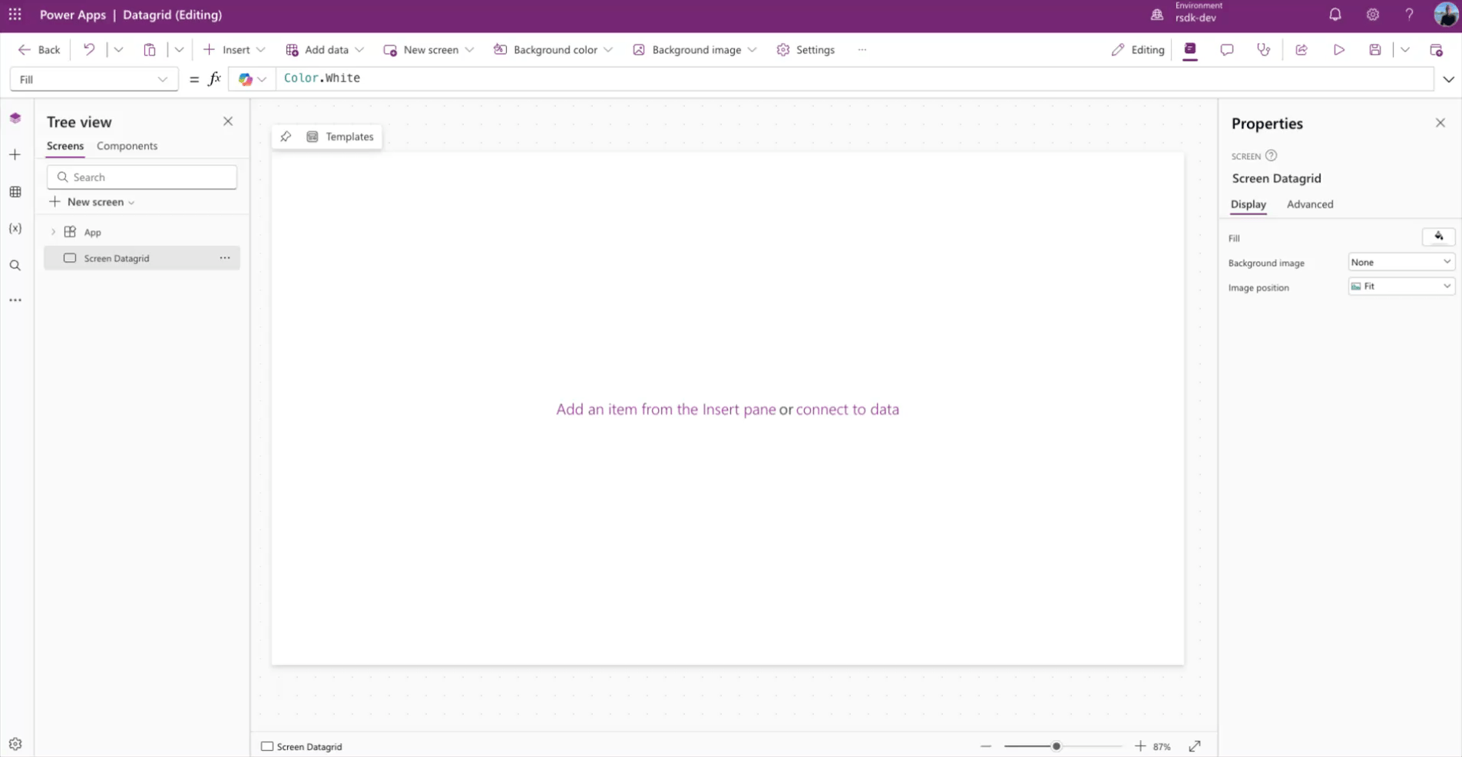Open the help question mark icon
The width and height of the screenshot is (1462, 757).
click(1409, 15)
